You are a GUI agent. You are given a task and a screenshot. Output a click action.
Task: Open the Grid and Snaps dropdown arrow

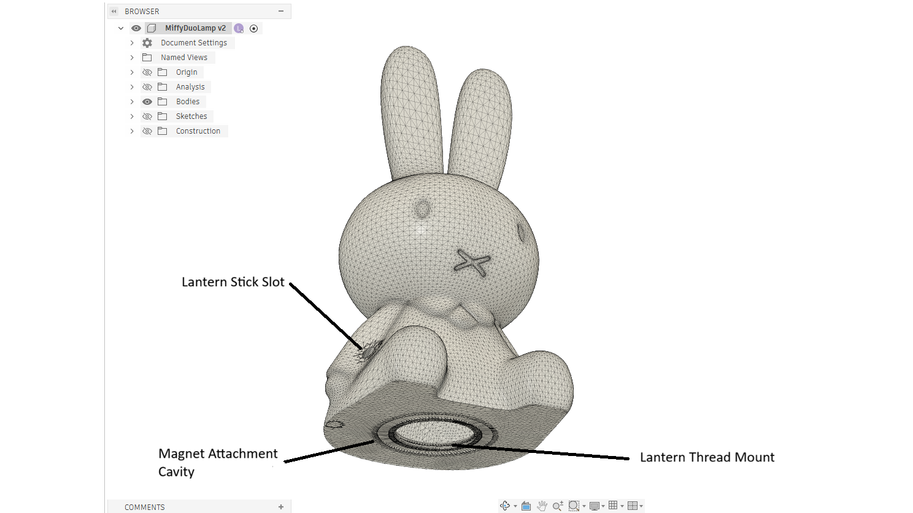coord(622,506)
